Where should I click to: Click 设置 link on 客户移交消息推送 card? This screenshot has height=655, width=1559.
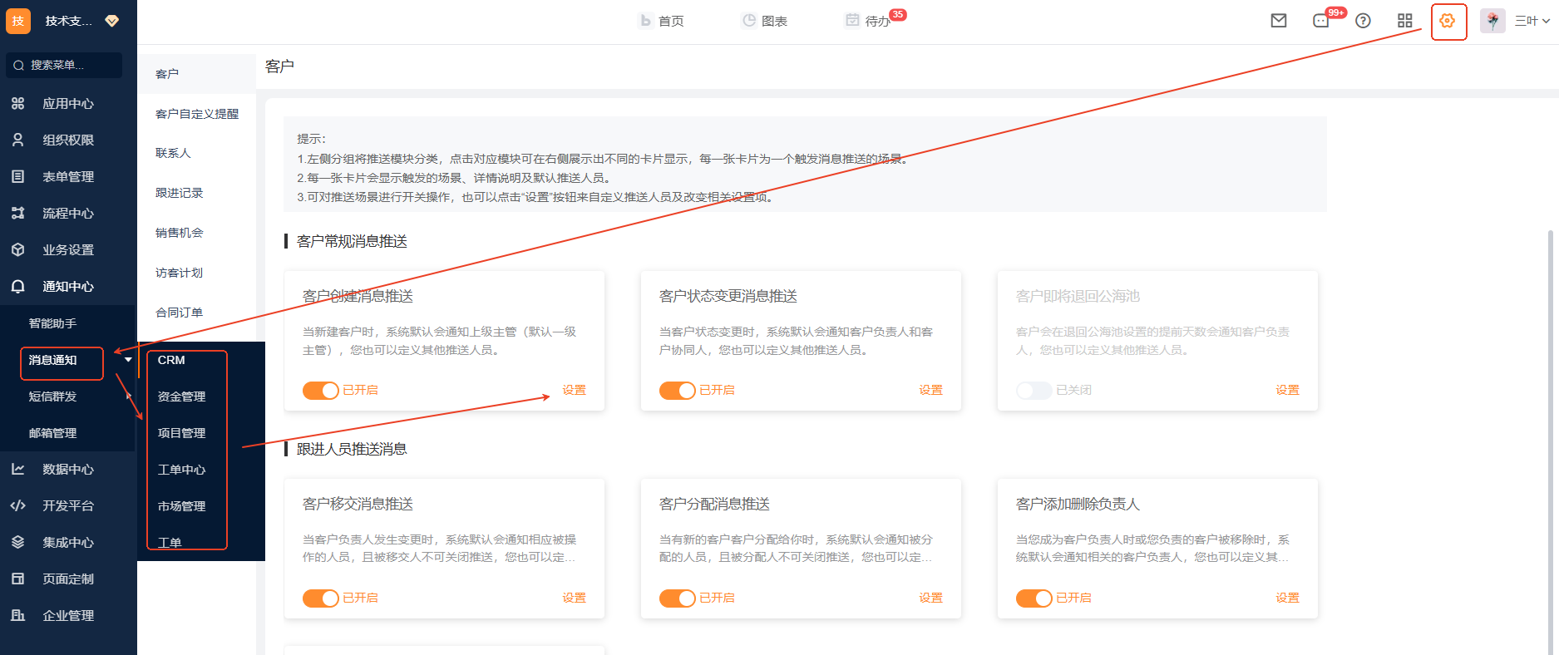(x=574, y=598)
